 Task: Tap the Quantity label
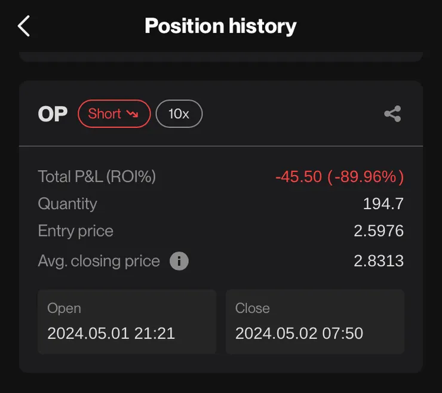coord(67,204)
